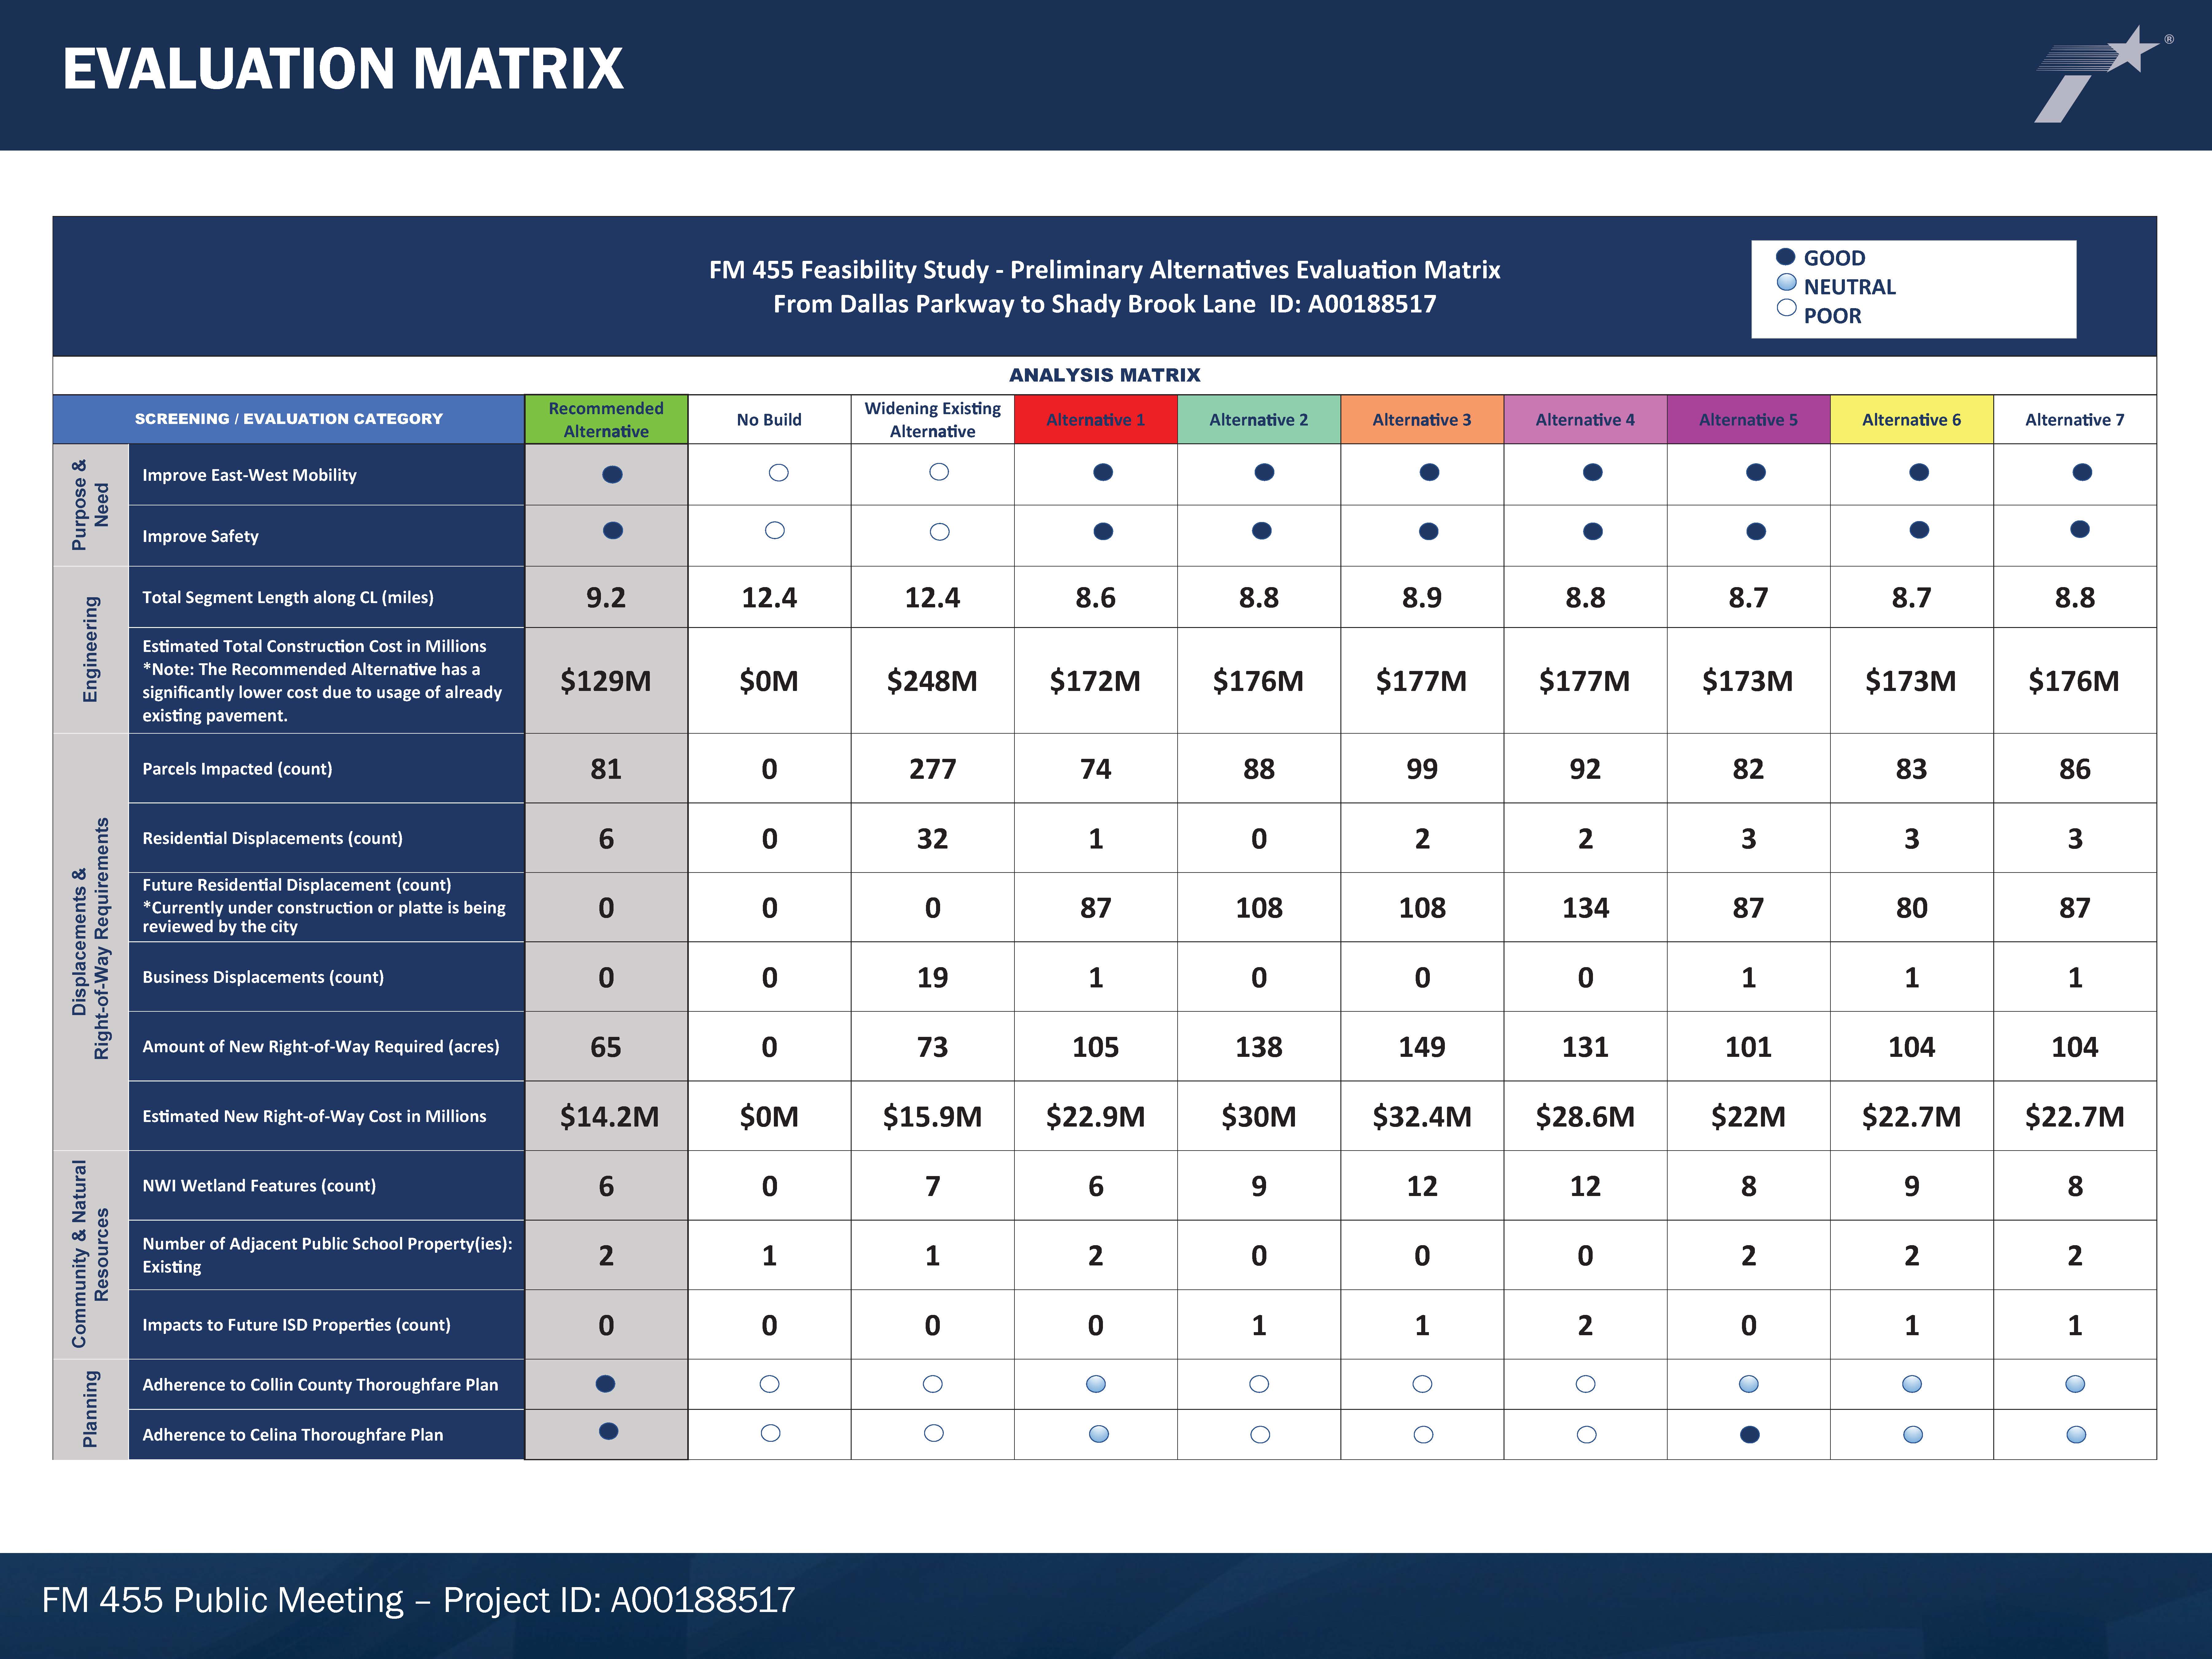Click the Business Displacements (count) label

[263, 977]
